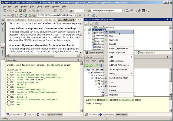Click the Save All toolbar icon
The image size is (173, 121).
[x=25, y=11]
